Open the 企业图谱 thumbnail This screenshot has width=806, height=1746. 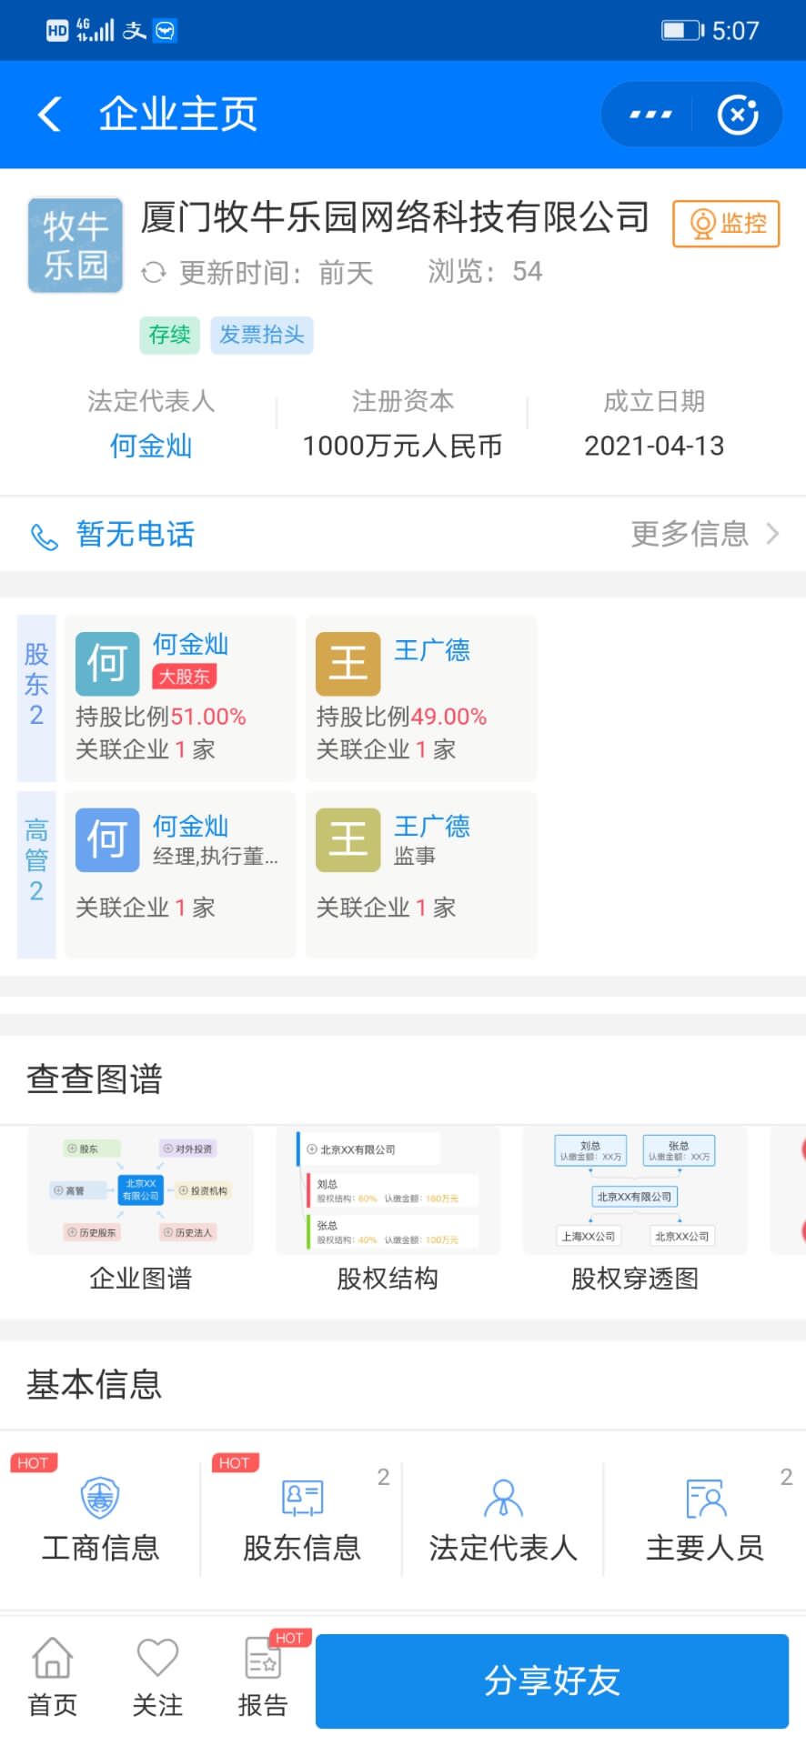click(x=141, y=1191)
